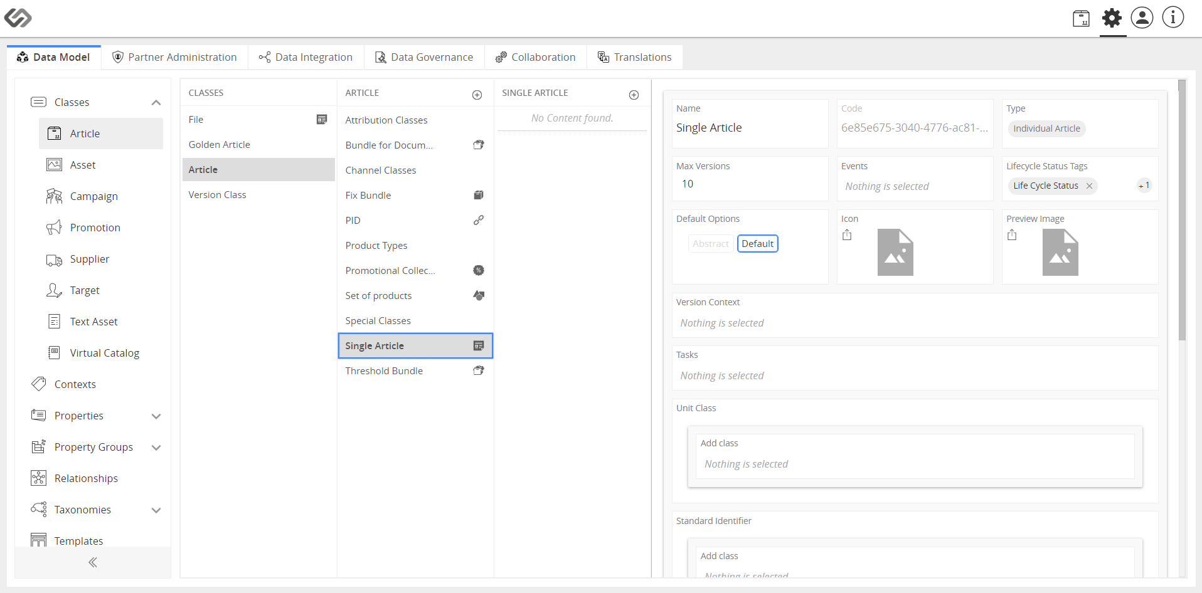The image size is (1202, 593).
Task: Show additional lifecycle tags with +1
Action: [x=1144, y=186]
